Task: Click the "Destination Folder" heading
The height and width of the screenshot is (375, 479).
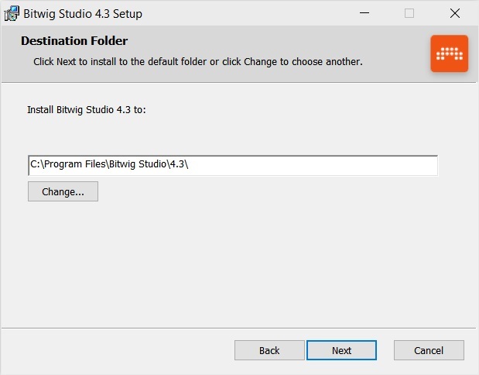Action: pos(74,41)
